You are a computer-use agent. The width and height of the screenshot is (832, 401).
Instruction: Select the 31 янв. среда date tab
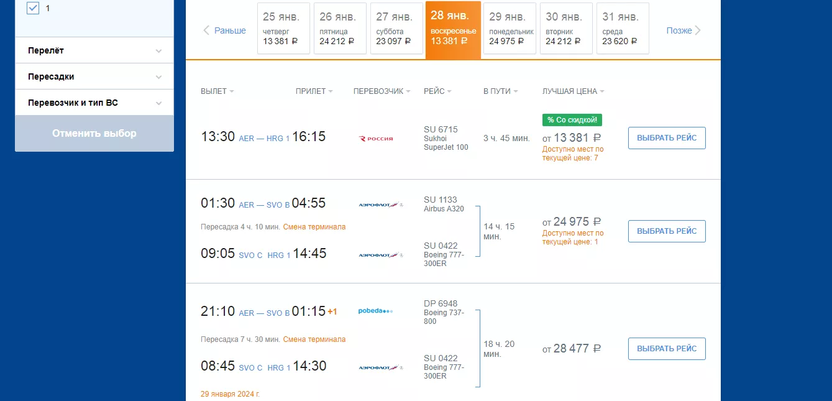coord(623,29)
